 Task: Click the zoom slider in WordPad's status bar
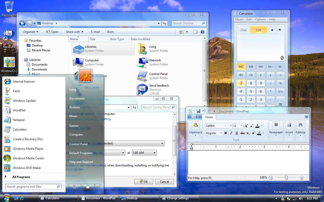tap(286, 178)
